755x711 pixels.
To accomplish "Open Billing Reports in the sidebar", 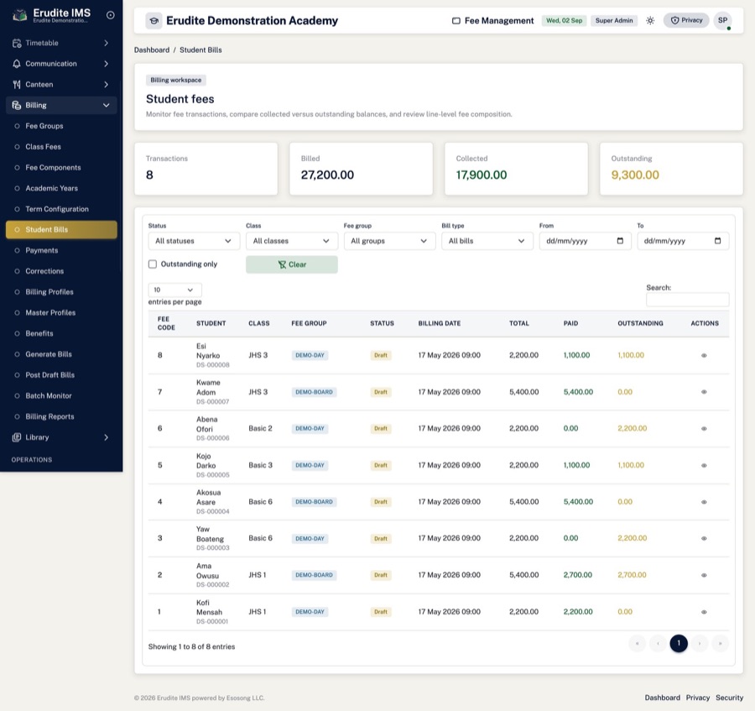I will point(61,416).
